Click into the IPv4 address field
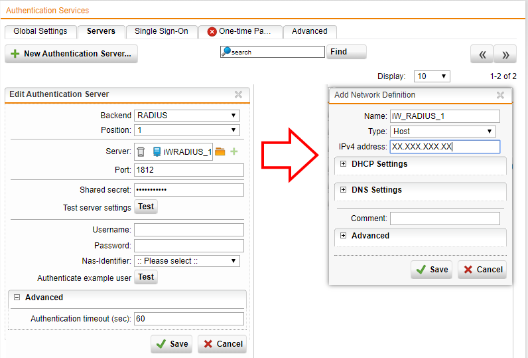The image size is (528, 358). pos(444,147)
